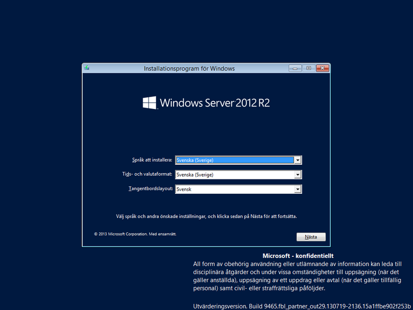Screen dimensions: 413x310
Task: Click the Språk att installera label
Action: click(x=152, y=160)
